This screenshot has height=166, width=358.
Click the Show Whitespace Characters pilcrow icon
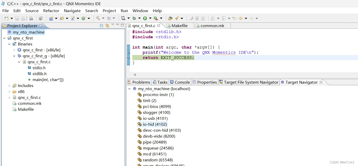click(x=203, y=18)
